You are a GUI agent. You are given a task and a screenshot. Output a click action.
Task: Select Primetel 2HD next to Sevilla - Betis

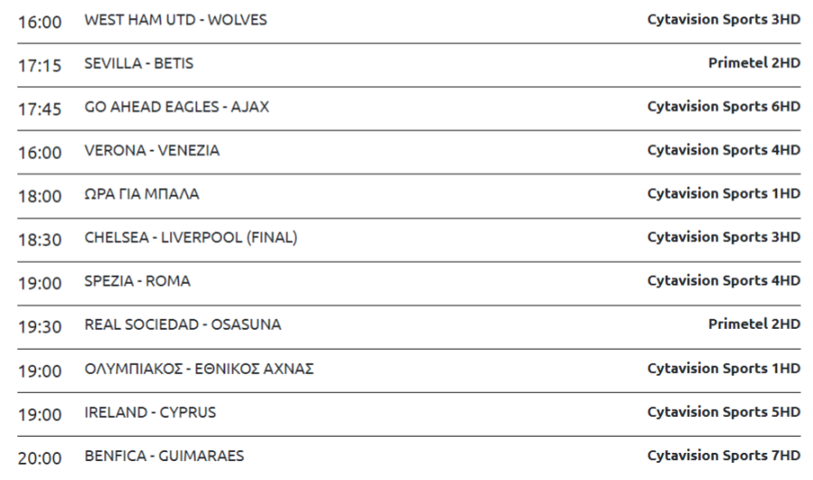click(754, 62)
